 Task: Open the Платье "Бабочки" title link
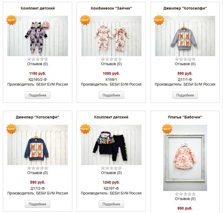185,117
